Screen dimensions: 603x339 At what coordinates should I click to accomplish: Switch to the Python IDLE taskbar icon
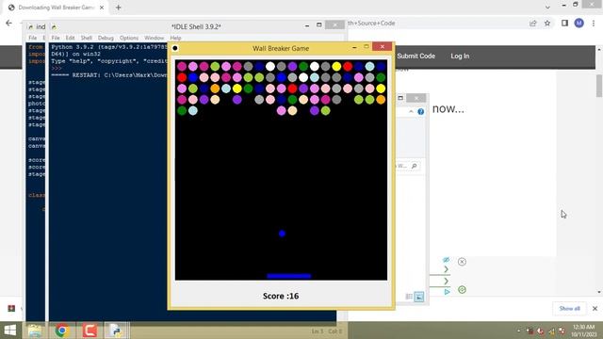click(x=117, y=331)
